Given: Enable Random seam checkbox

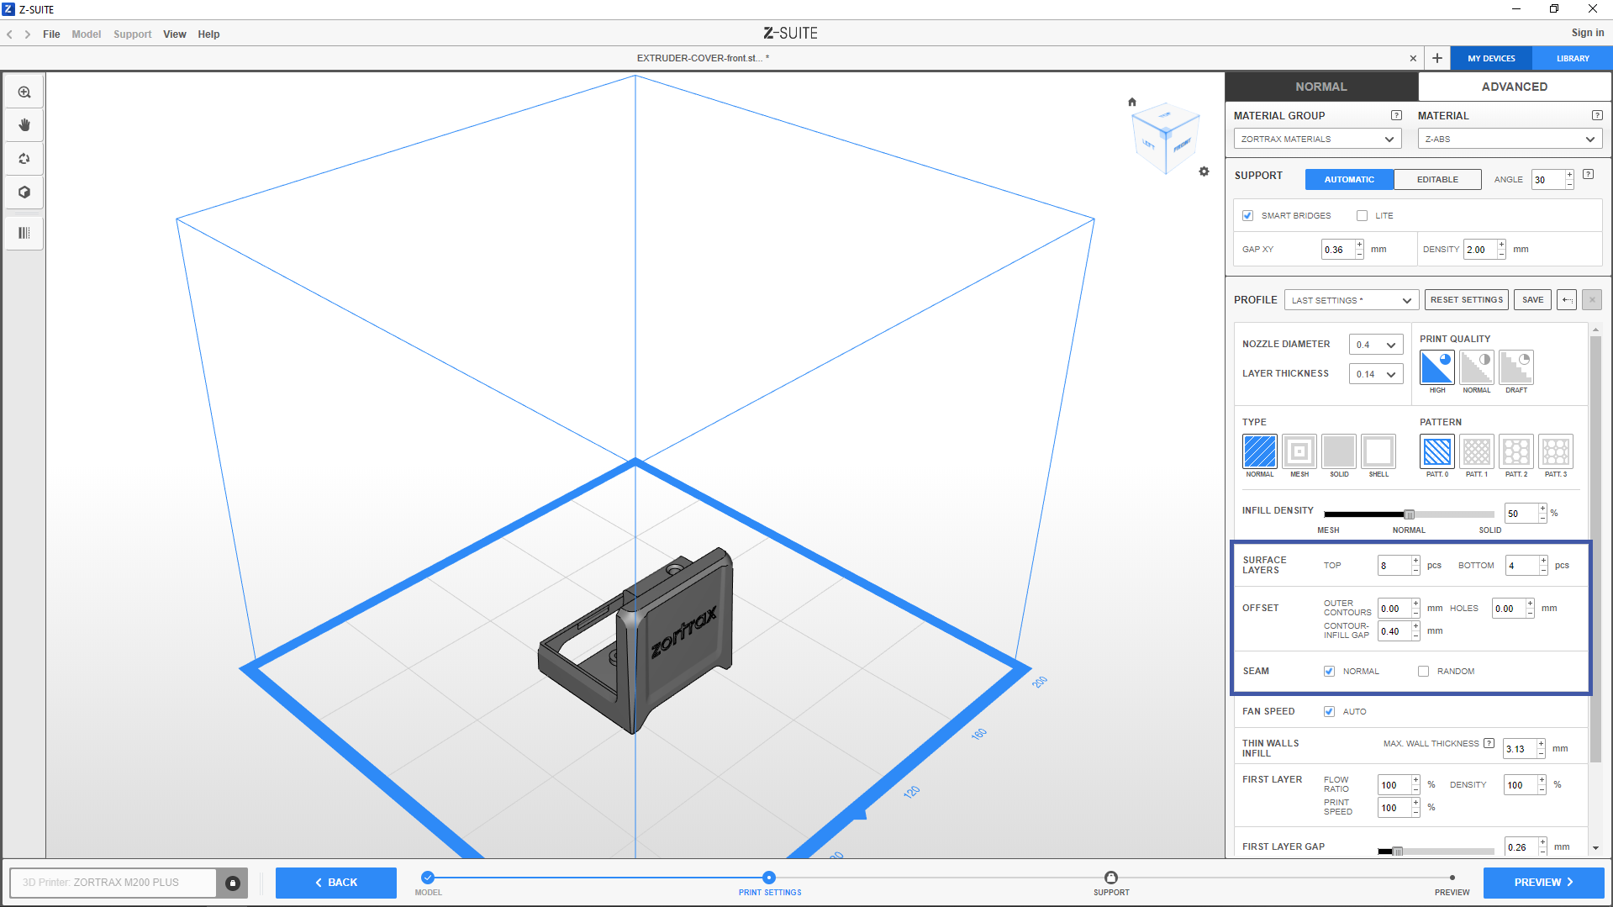Looking at the screenshot, I should (1423, 671).
